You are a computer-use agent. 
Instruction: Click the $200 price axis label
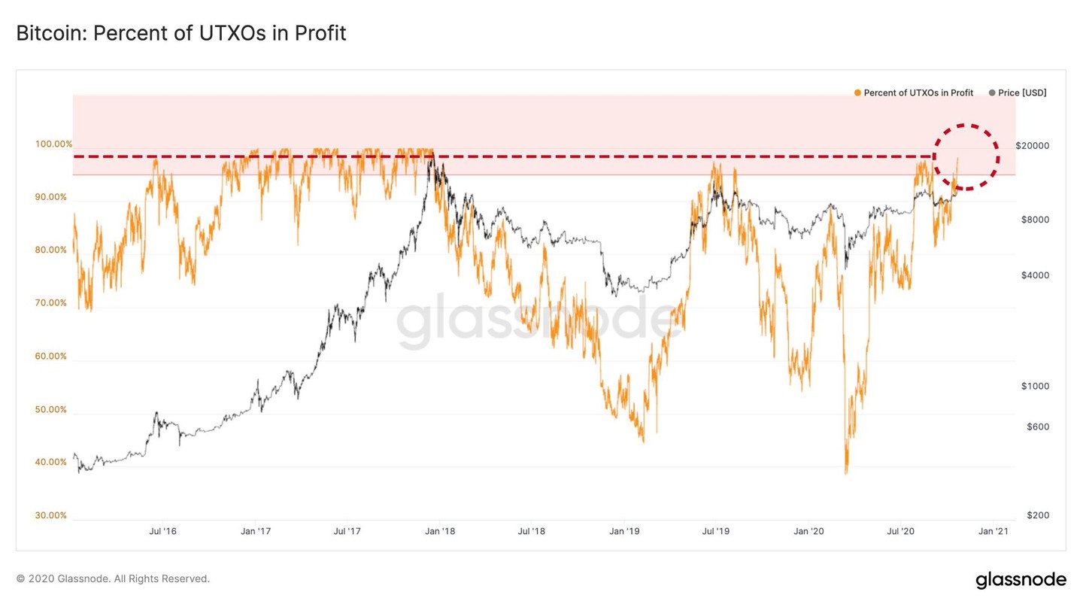pyautogui.click(x=1038, y=516)
